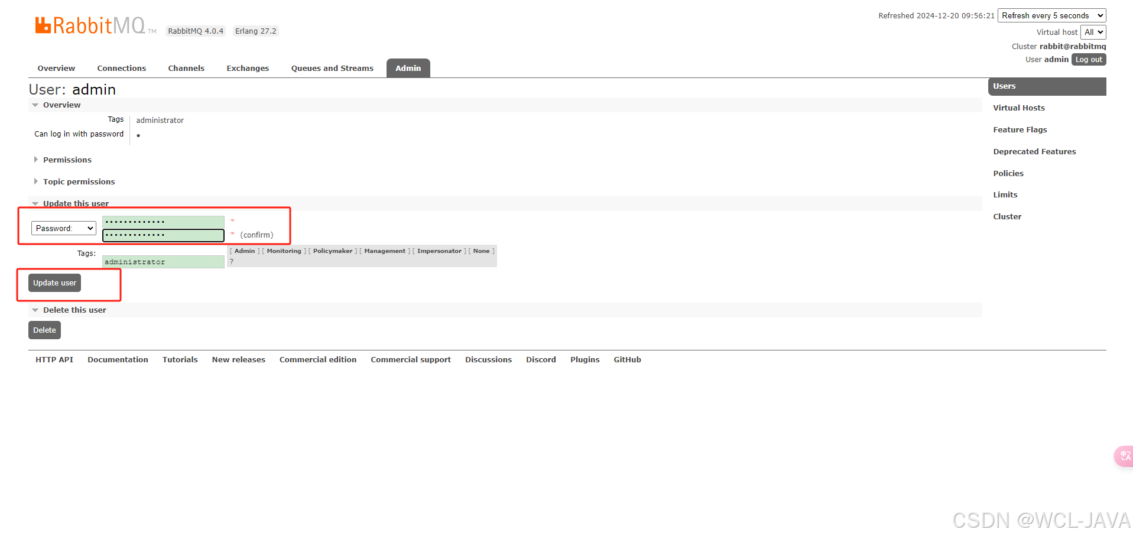
Task: Select the Admin tab
Action: (408, 69)
